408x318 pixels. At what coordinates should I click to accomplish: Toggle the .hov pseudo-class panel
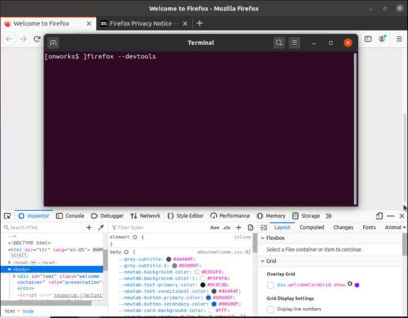[x=215, y=228]
